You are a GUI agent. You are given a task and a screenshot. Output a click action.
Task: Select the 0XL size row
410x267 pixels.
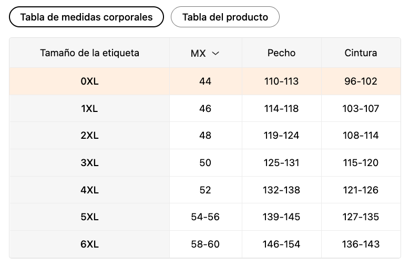click(89, 81)
